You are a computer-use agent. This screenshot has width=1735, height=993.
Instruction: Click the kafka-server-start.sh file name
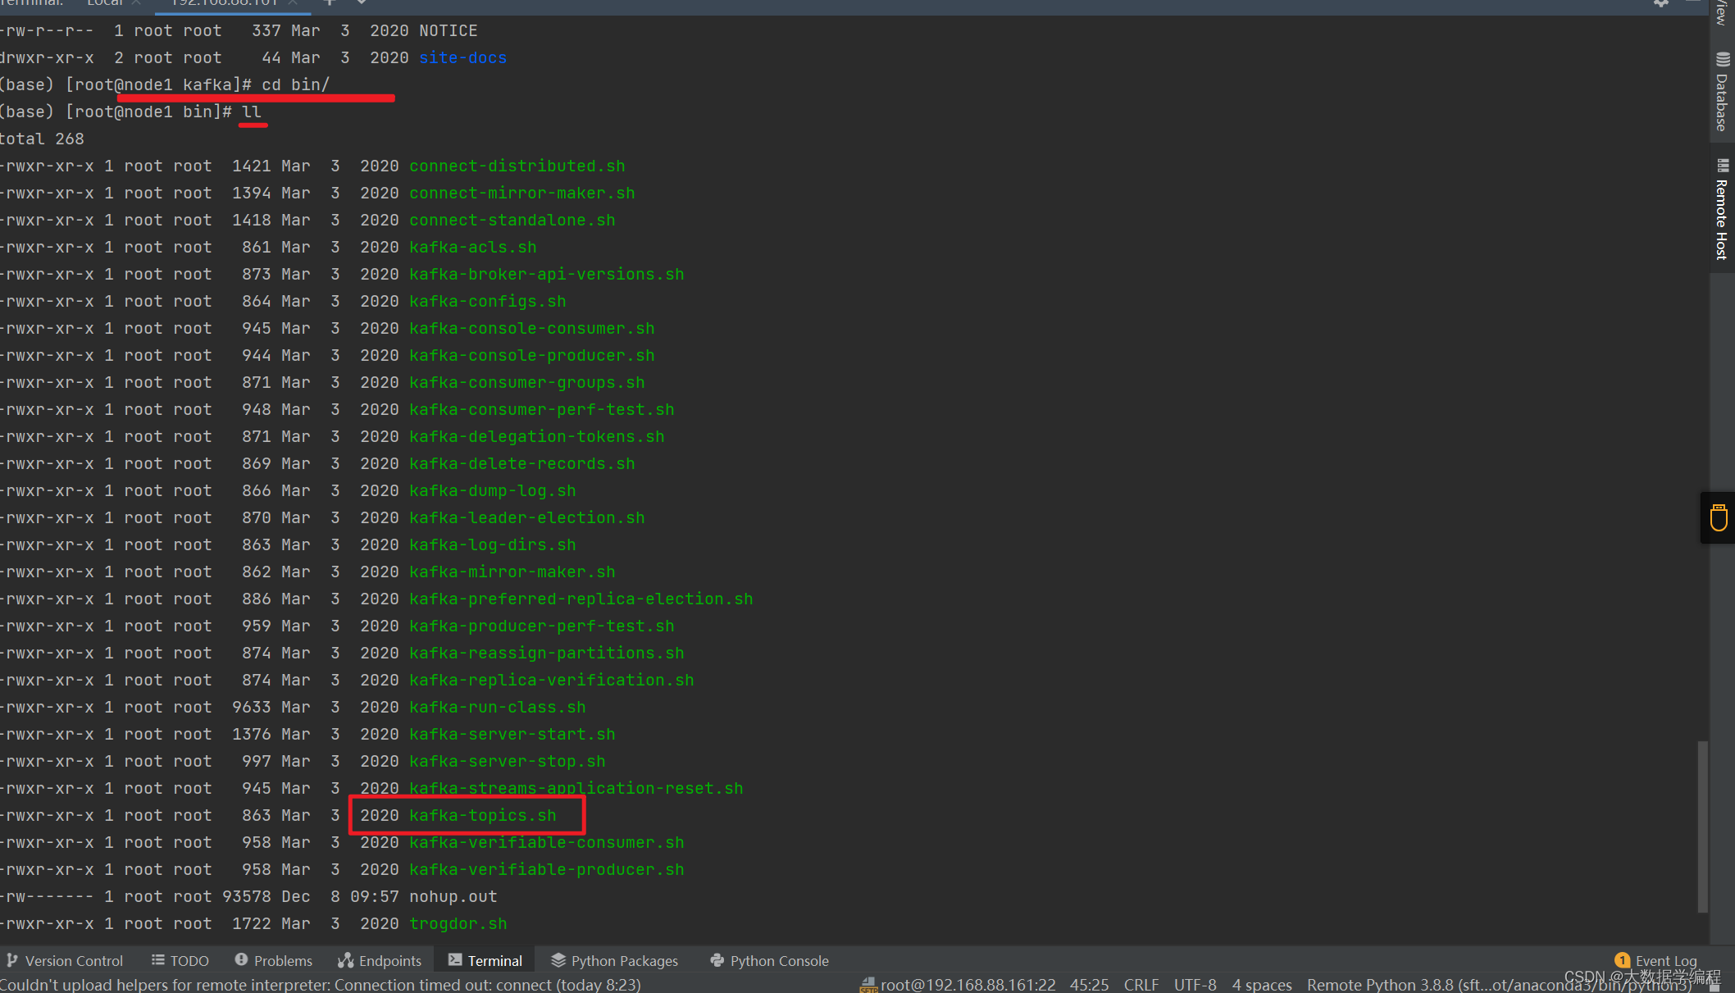point(512,734)
